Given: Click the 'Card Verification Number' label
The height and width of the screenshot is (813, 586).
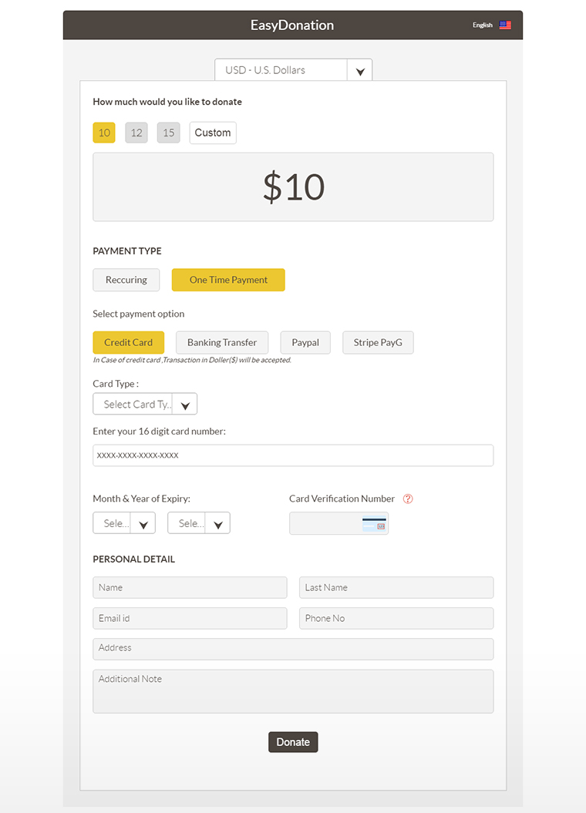Looking at the screenshot, I should (x=342, y=499).
